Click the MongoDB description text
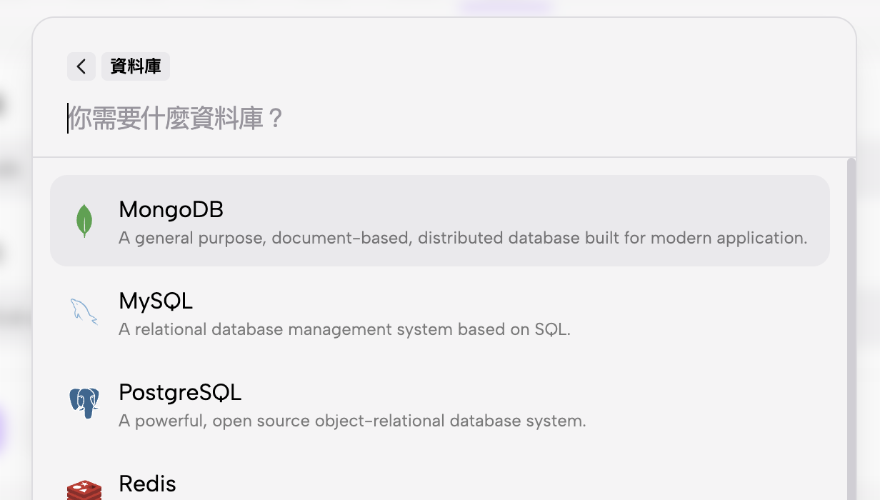The image size is (880, 500). pos(463,238)
